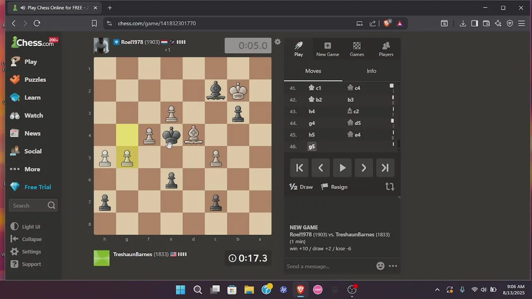Select the Moves tab
This screenshot has width=532, height=299.
coord(313,71)
